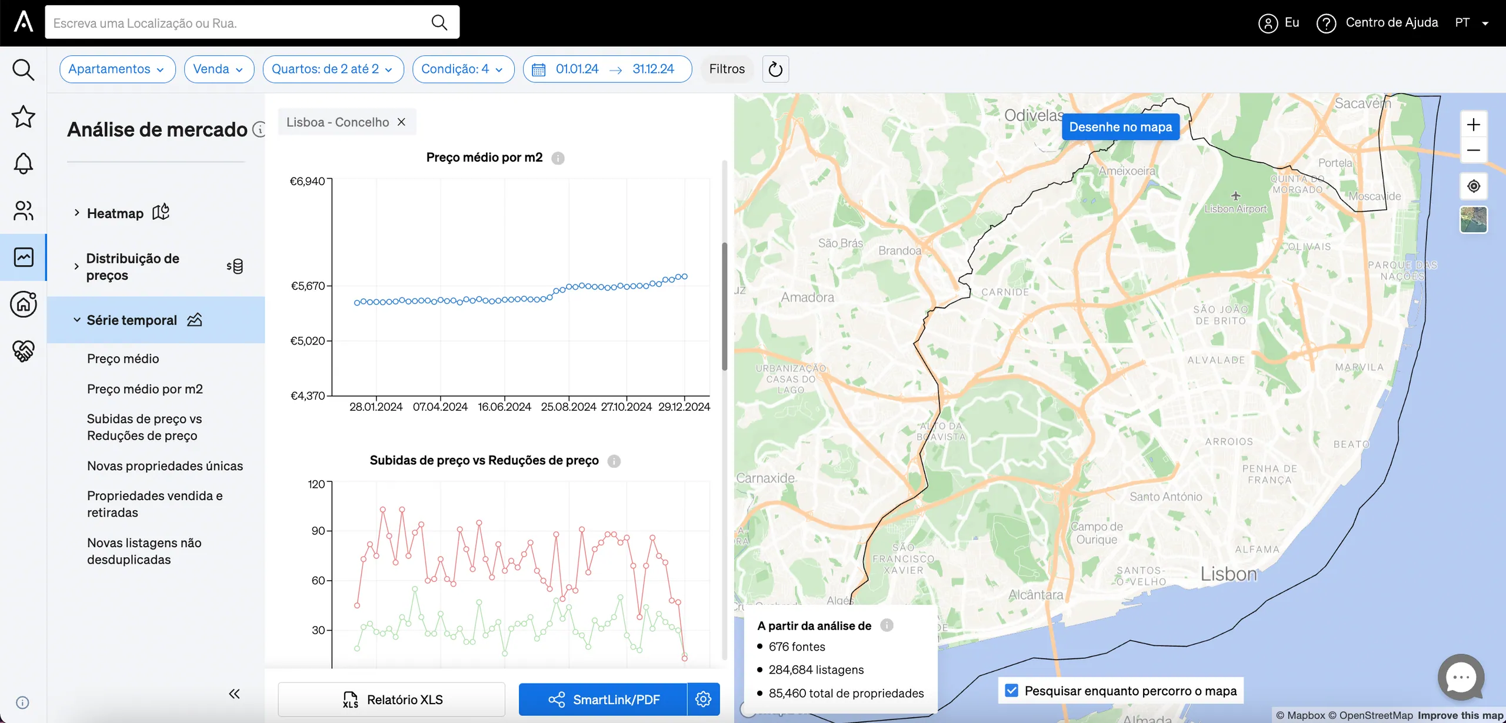Viewport: 1506px width, 723px height.
Task: Open alerts bell icon in sidebar
Action: point(23,163)
